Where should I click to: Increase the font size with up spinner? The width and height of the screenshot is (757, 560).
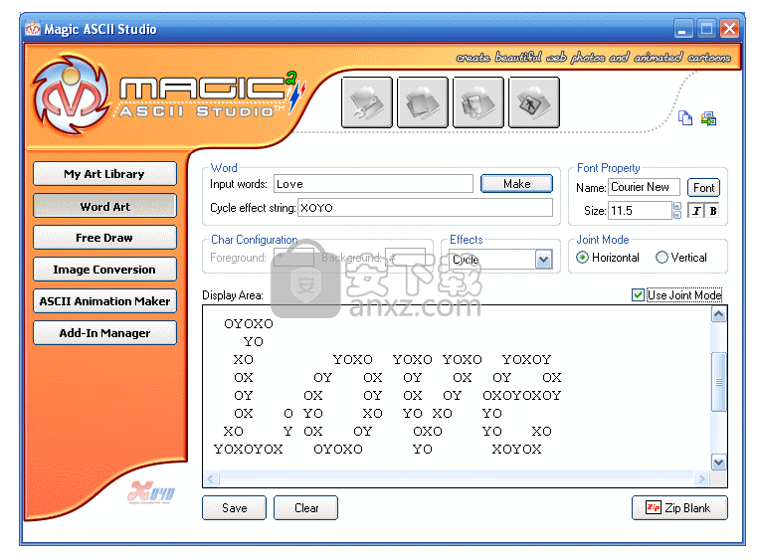point(676,206)
